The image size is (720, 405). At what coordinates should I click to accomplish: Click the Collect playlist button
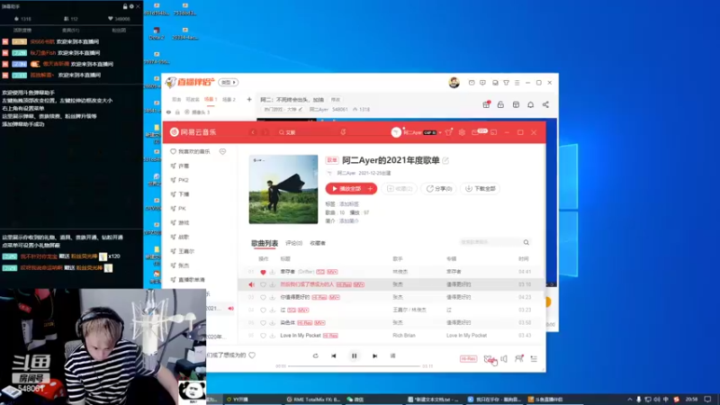[399, 189]
